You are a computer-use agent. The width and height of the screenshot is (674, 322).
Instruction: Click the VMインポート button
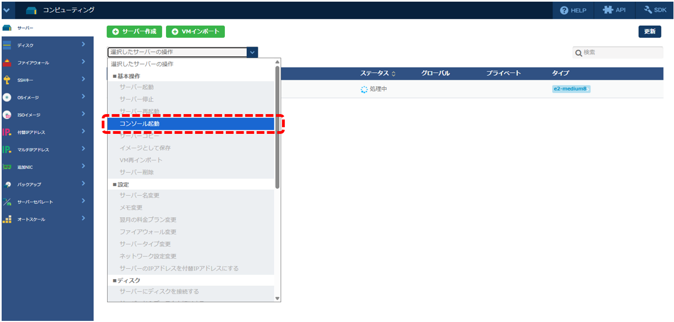(x=195, y=32)
